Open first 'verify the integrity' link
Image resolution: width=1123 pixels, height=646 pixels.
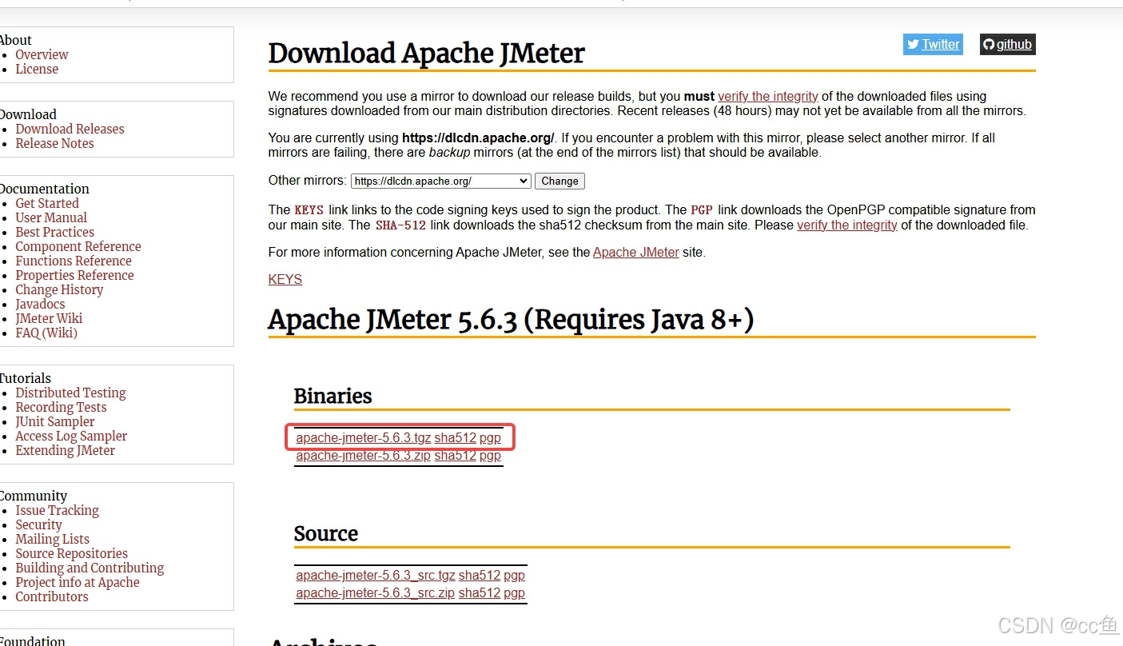pos(768,96)
